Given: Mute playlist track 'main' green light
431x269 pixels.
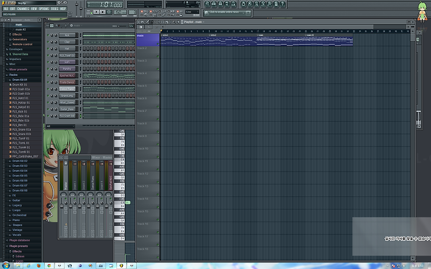Looking at the screenshot, I should 158,44.
